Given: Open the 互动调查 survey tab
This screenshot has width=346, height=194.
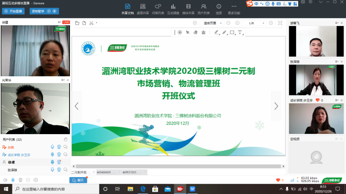Looking at the screenshot, I should (x=173, y=9).
